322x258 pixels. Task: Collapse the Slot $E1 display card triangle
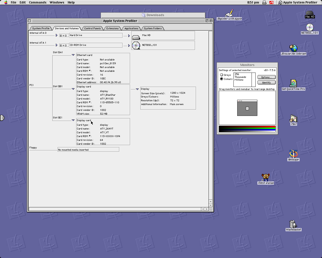73,120
